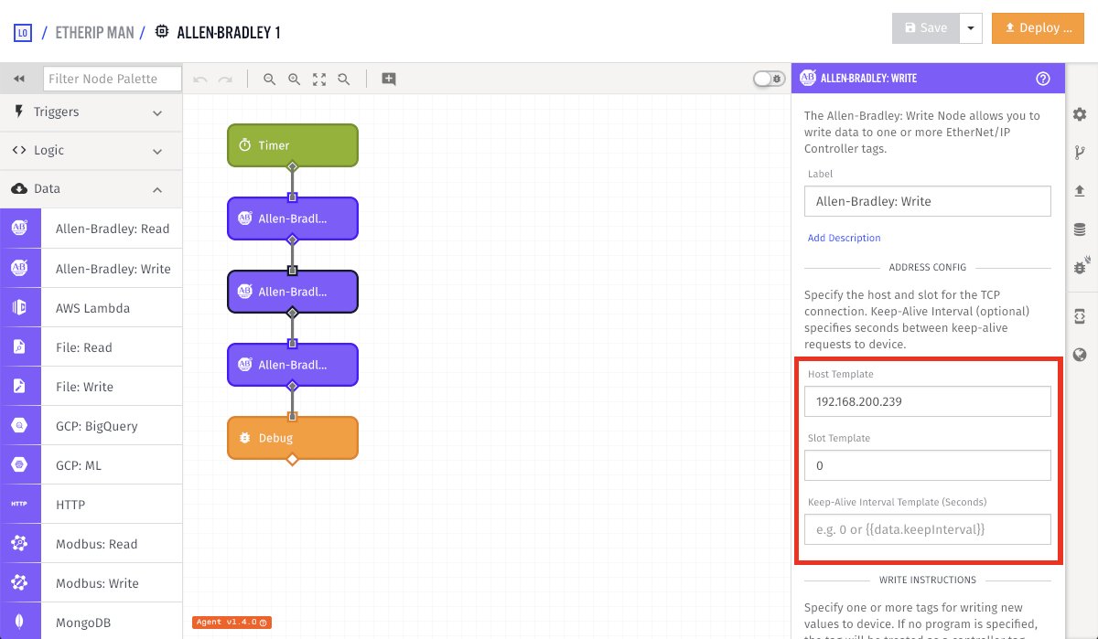
Task: Zoom in on the workflow canvas
Action: coord(295,80)
